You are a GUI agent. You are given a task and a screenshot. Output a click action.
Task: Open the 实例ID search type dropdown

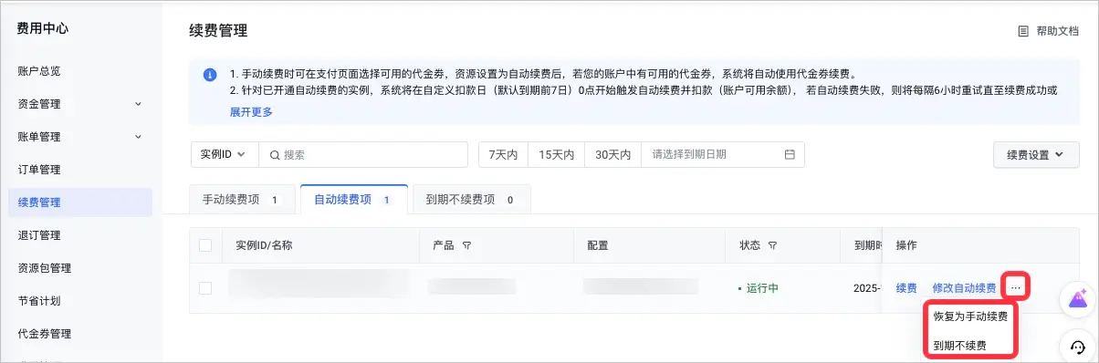point(225,155)
